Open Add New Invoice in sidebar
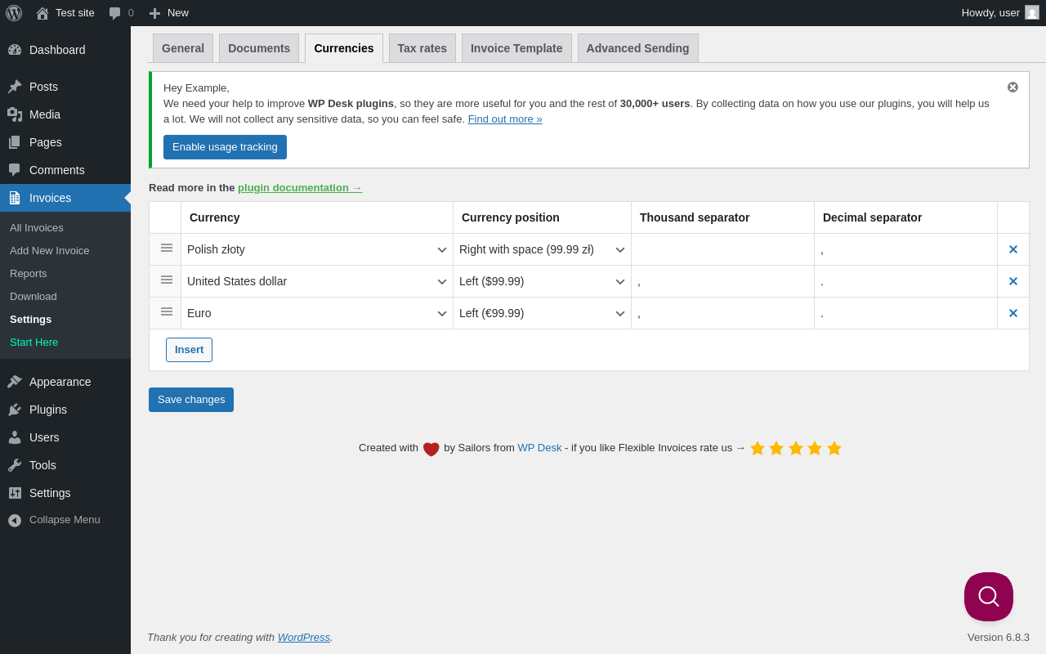This screenshot has width=1046, height=654. tap(50, 251)
